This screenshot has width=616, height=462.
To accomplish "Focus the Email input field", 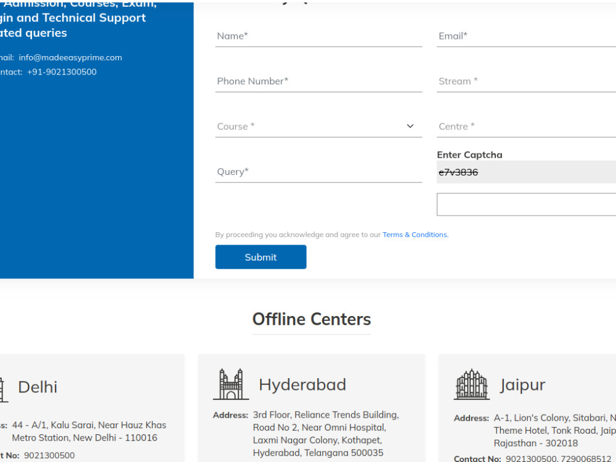I will (527, 36).
